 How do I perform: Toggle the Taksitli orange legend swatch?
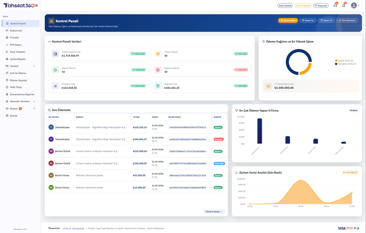tap(336, 61)
